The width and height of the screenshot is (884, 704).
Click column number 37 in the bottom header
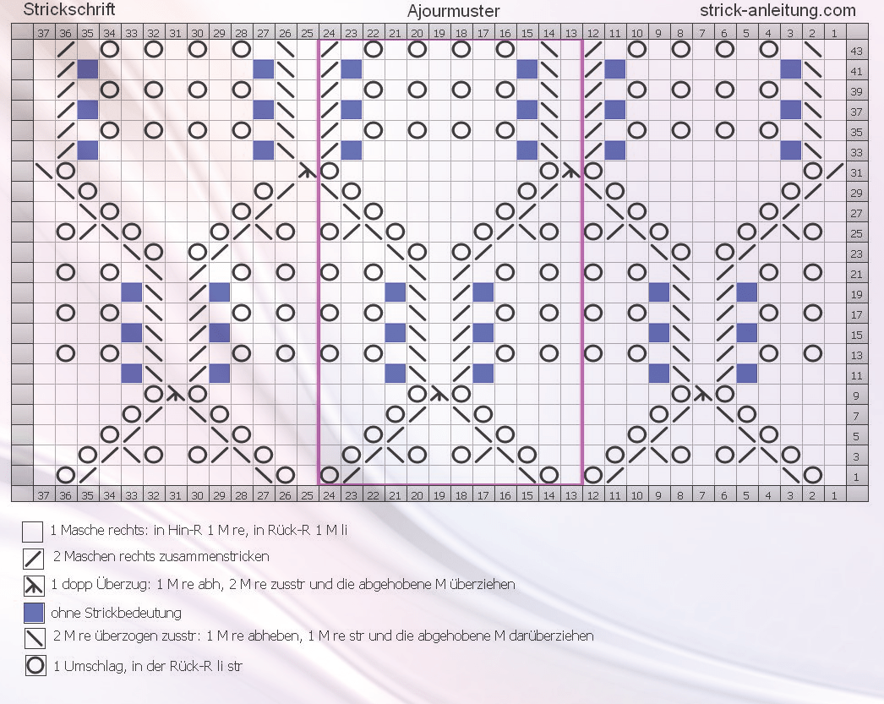43,495
